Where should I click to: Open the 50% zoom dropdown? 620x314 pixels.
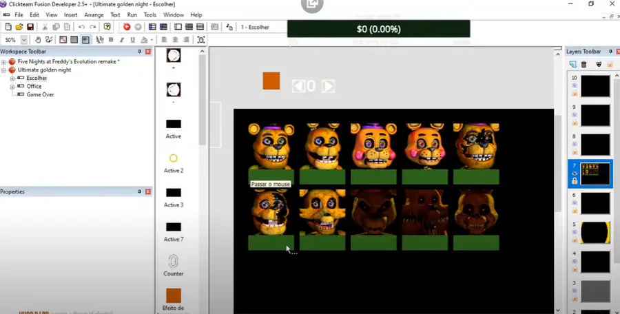point(24,39)
